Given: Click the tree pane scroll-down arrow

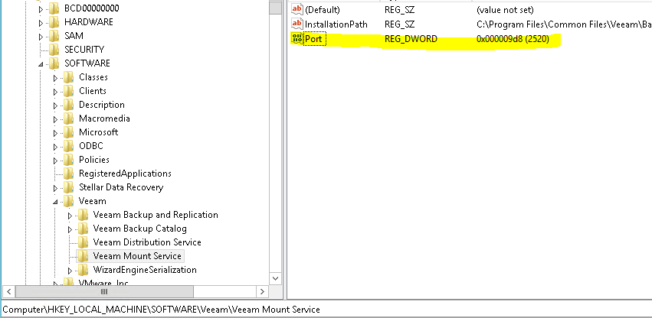Looking at the screenshot, I should [x=275, y=278].
